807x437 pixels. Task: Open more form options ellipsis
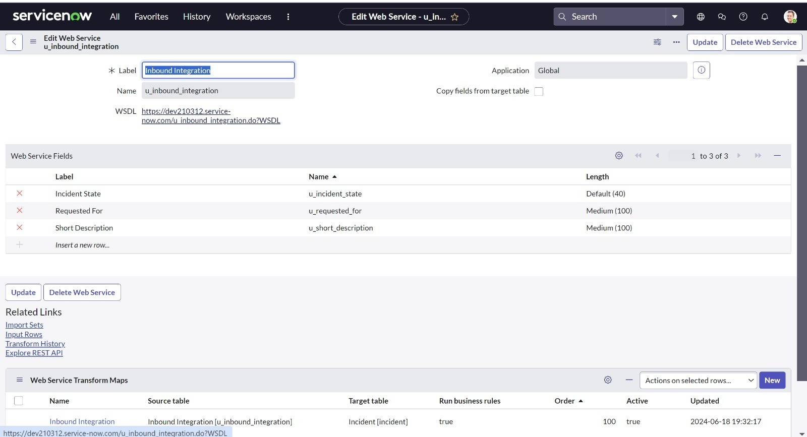pyautogui.click(x=676, y=42)
